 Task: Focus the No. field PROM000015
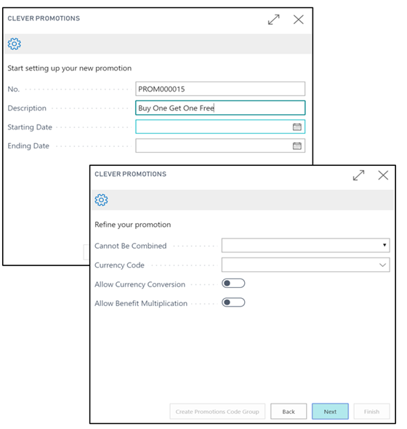(x=220, y=89)
